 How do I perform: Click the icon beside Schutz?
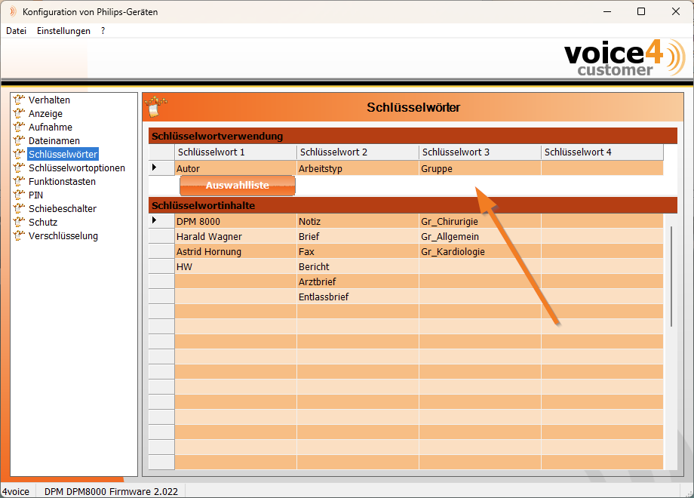19,223
